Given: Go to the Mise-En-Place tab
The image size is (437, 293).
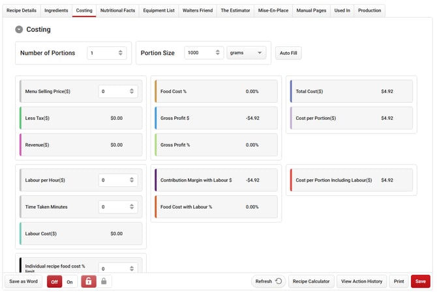Looking at the screenshot, I should (273, 11).
